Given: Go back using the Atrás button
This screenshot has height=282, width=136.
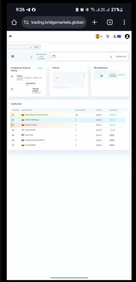Looking at the screenshot, I should pyautogui.click(x=24, y=47).
